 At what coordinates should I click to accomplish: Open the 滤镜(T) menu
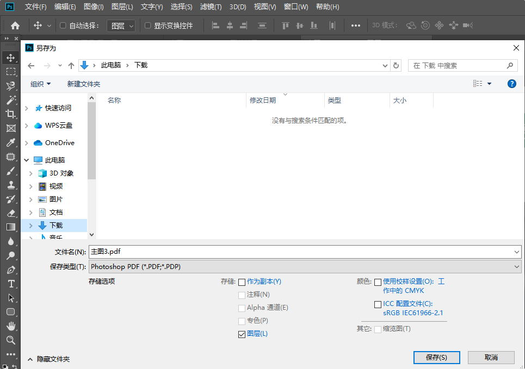click(211, 7)
